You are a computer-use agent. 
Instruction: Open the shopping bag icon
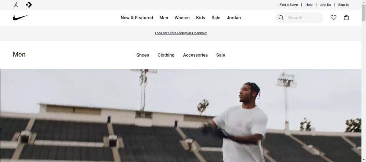(x=346, y=18)
